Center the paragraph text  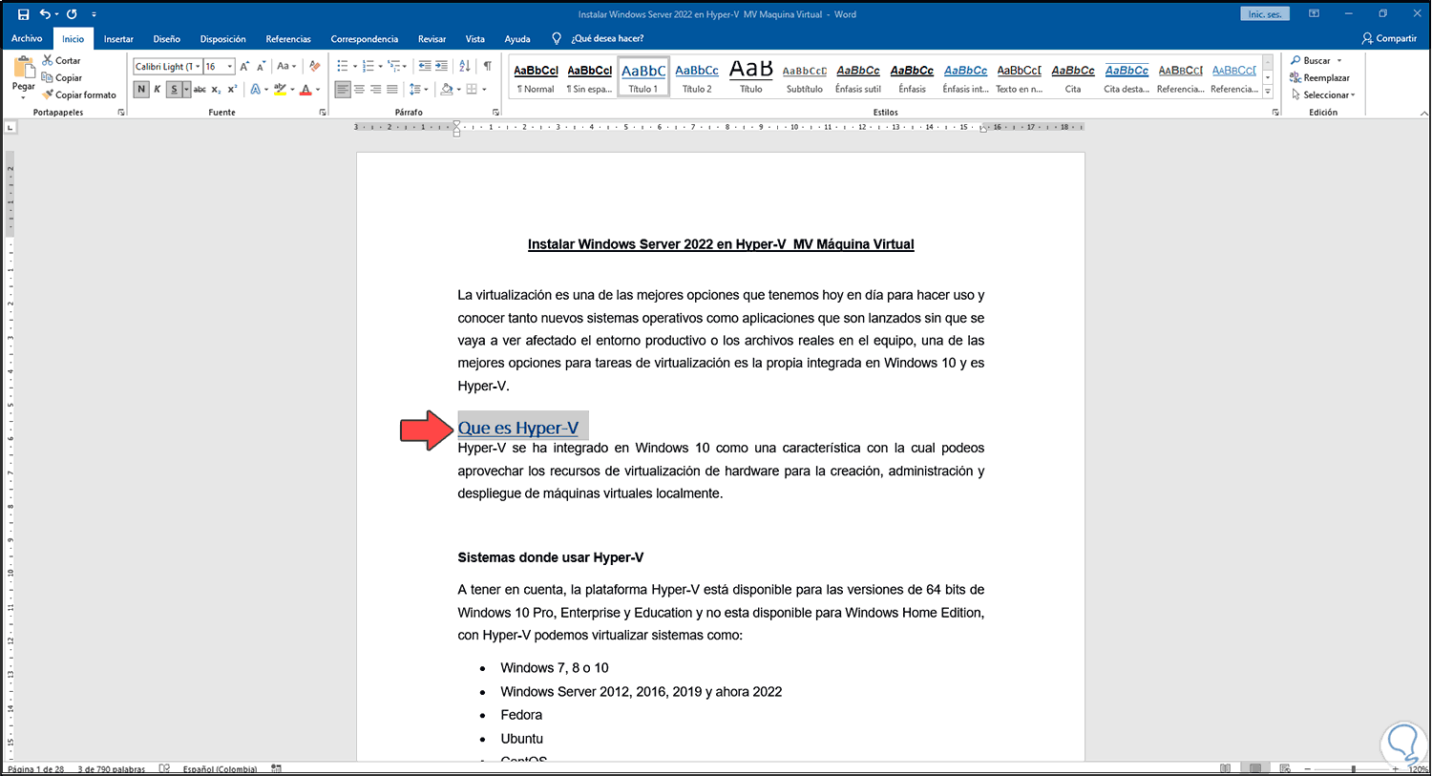[359, 89]
